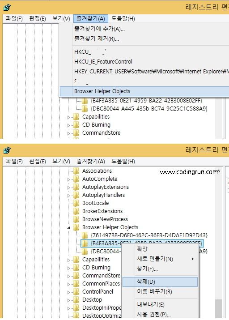Click the ControlPanel folder icon
This screenshot has width=229, height=320.
pyautogui.click(x=76, y=292)
